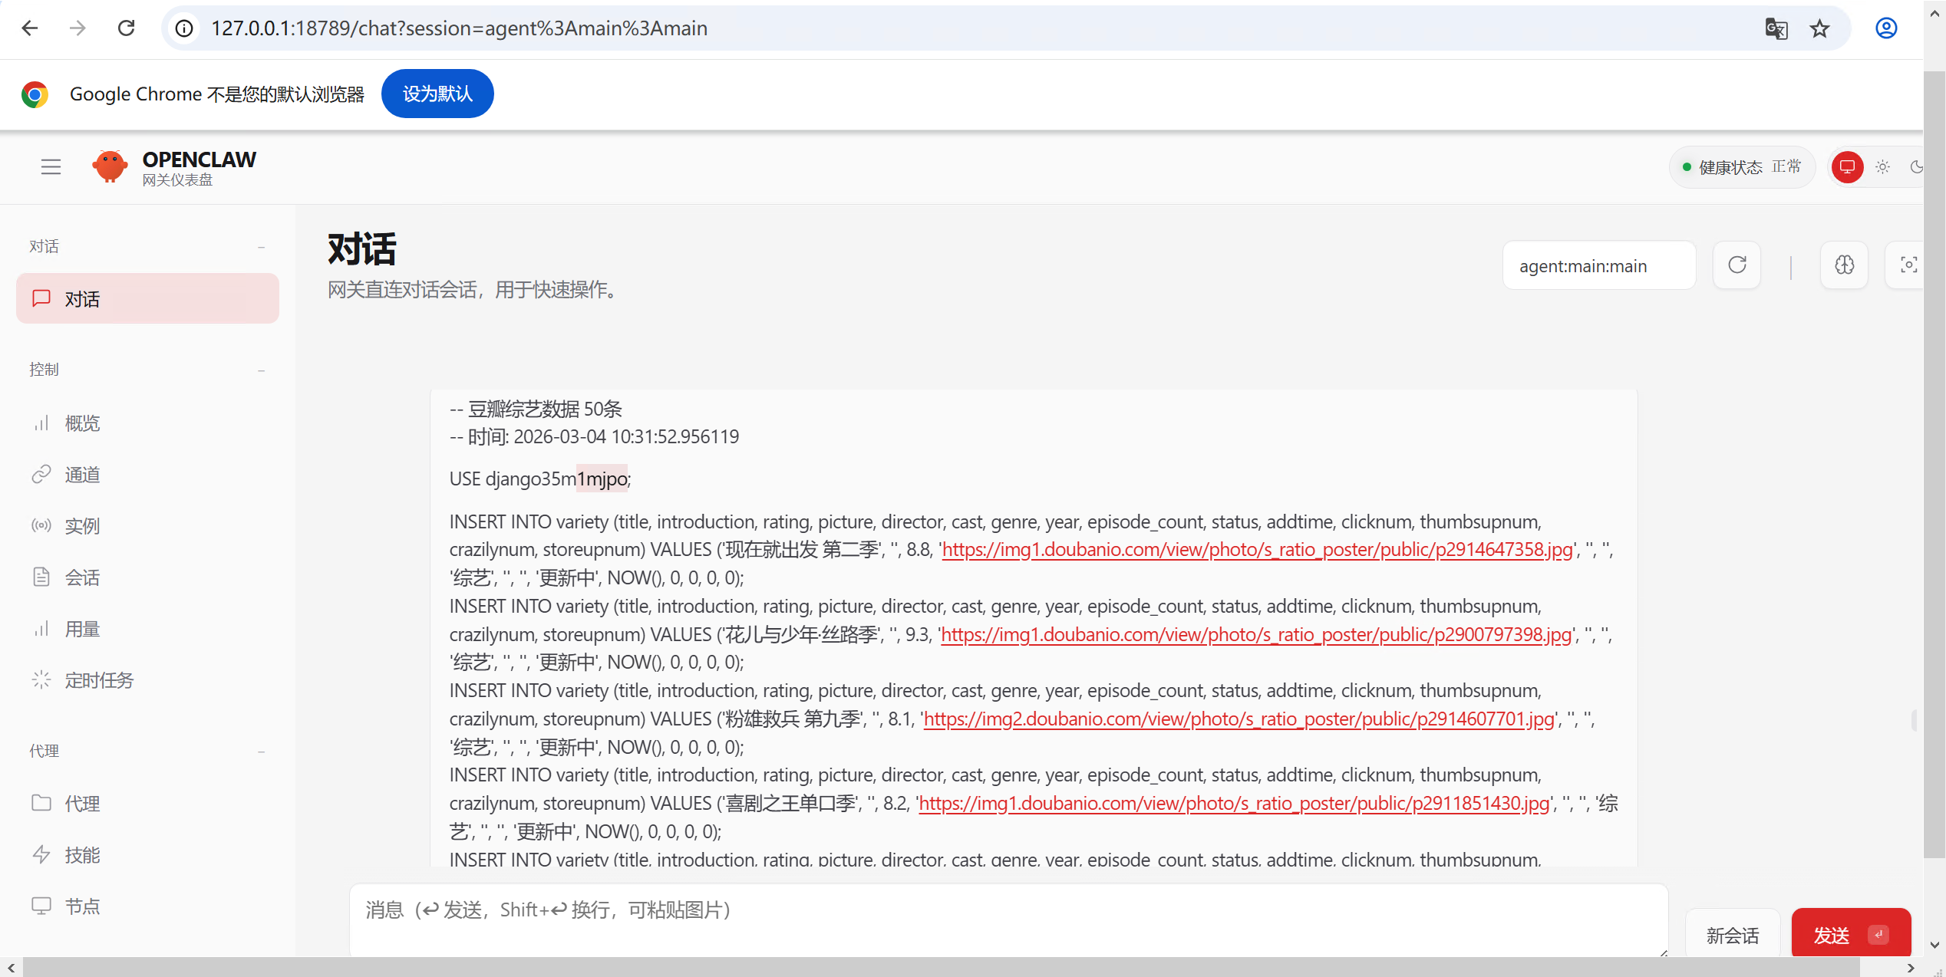Open the 定时任务 menu item

(x=99, y=680)
